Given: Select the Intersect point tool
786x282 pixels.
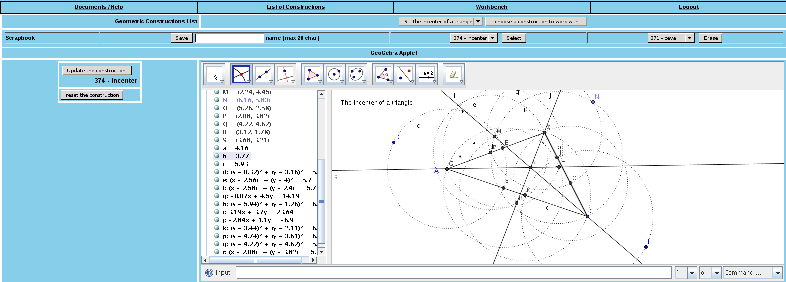Looking at the screenshot, I should [x=241, y=74].
